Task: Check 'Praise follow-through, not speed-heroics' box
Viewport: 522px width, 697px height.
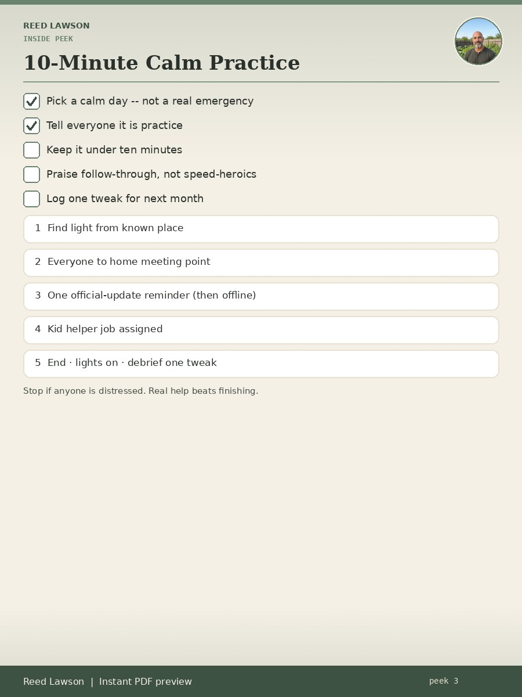Action: point(31,175)
